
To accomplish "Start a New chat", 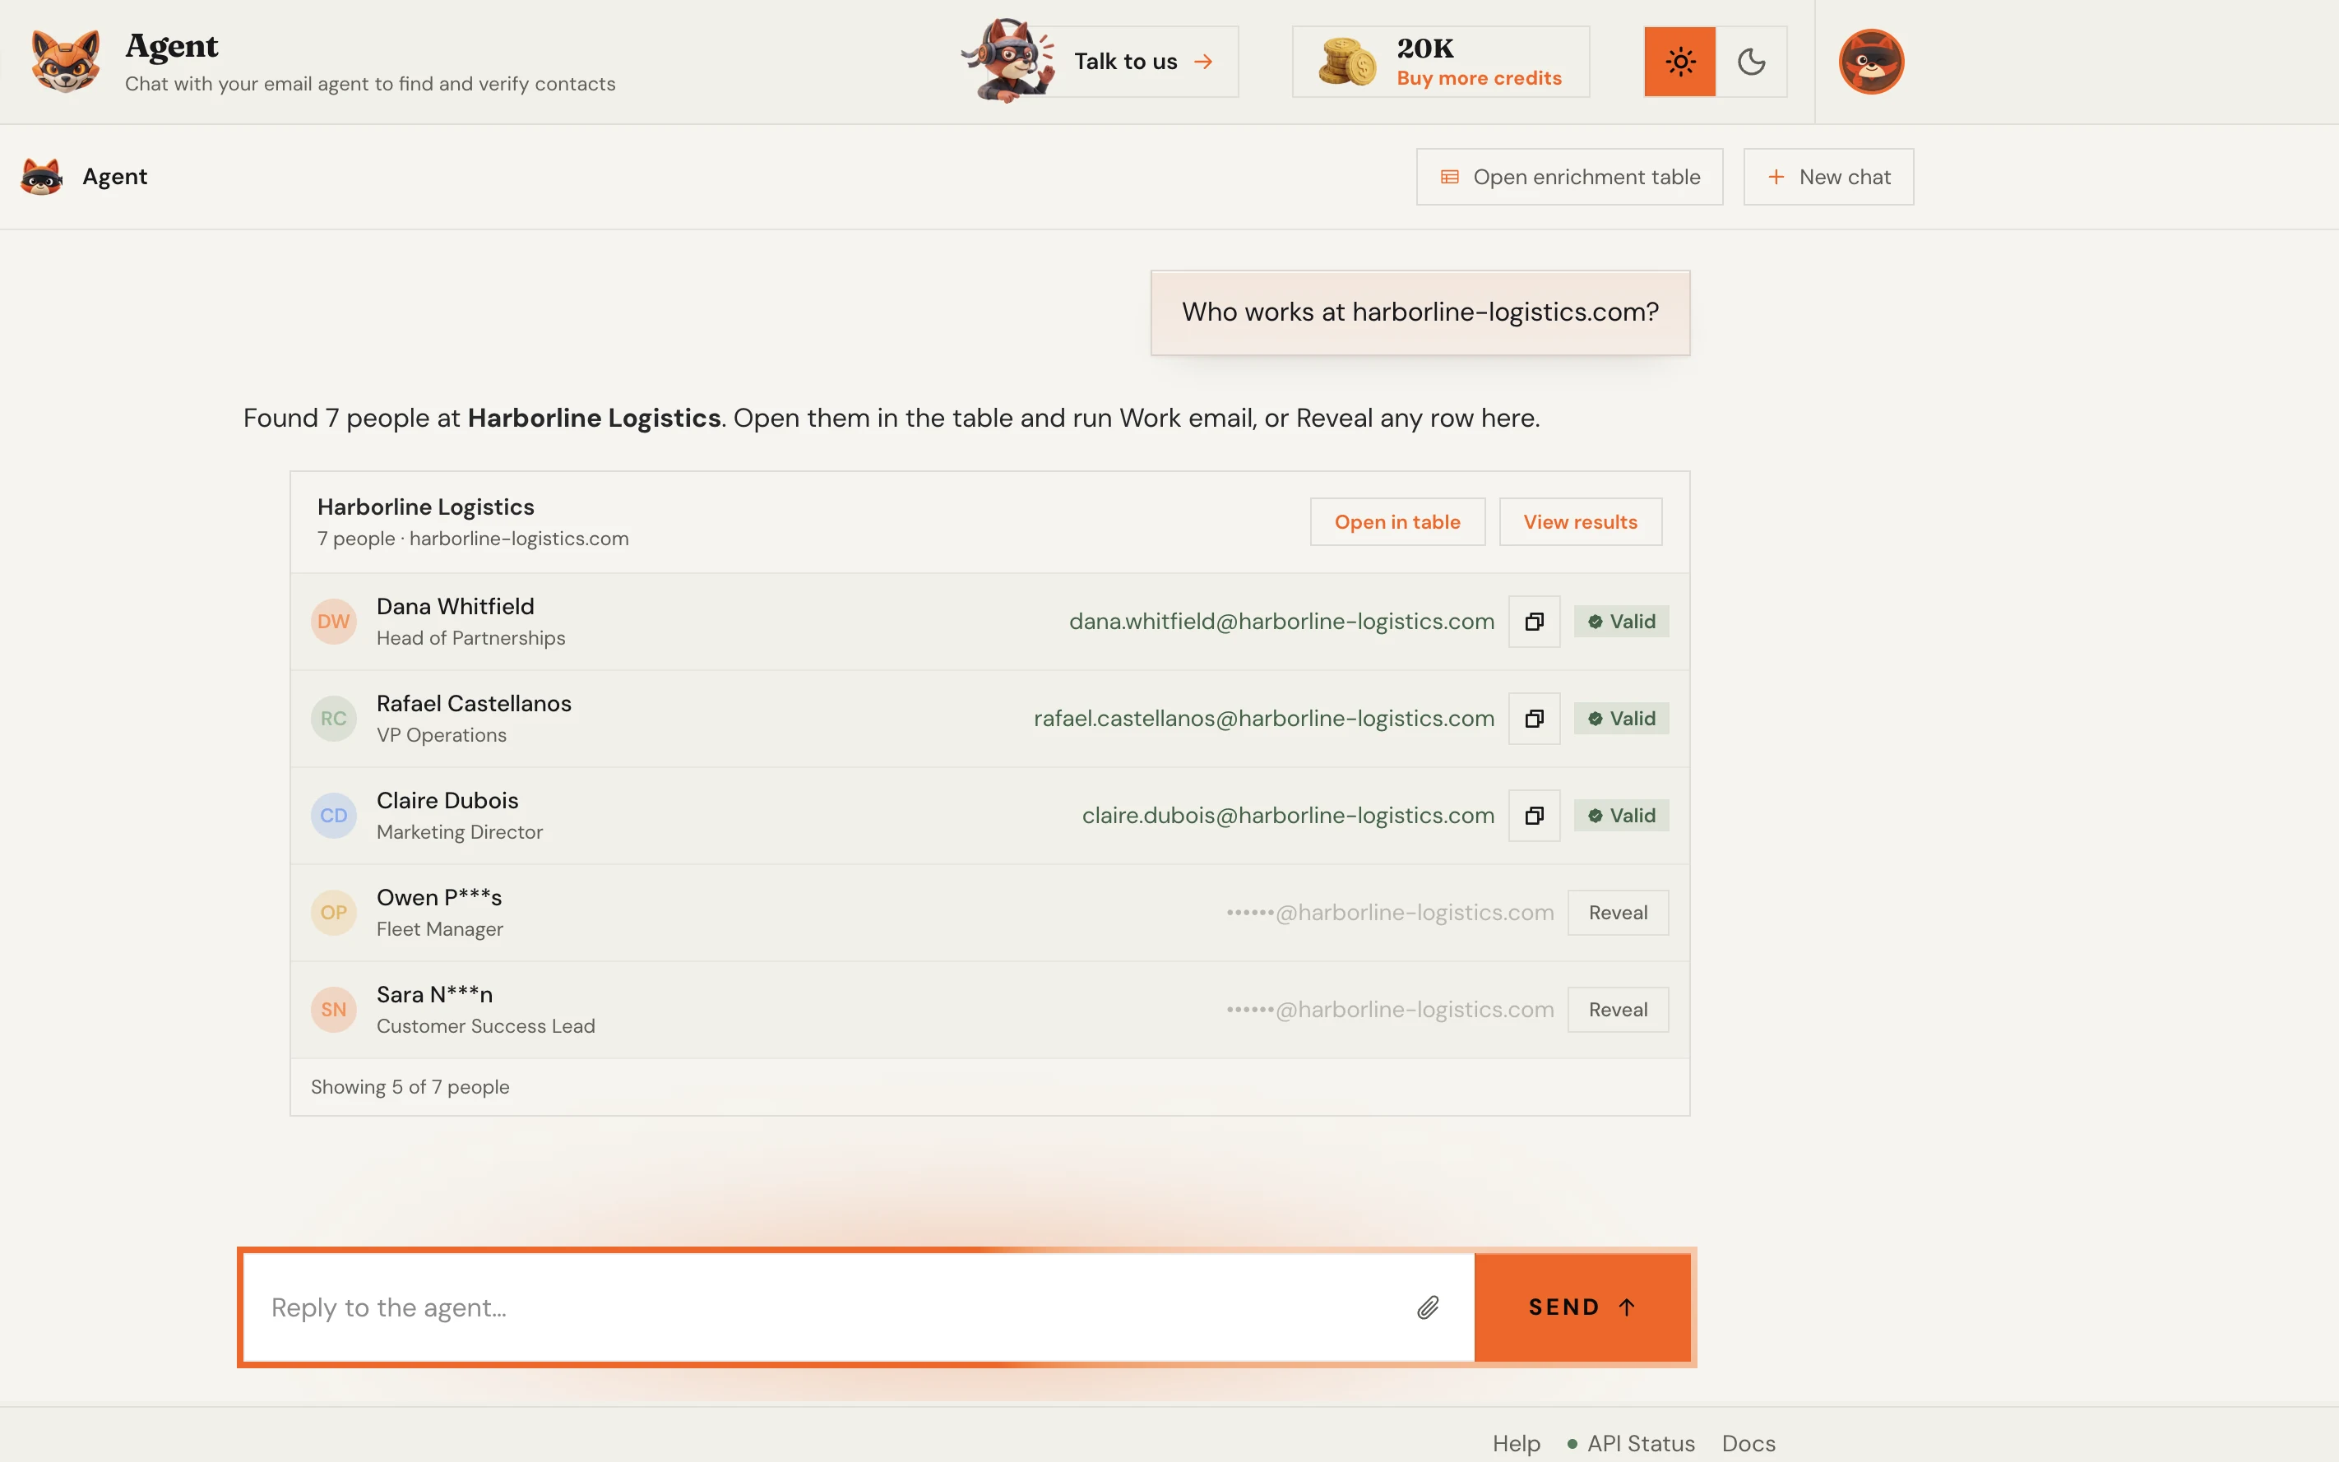I will pos(1827,177).
